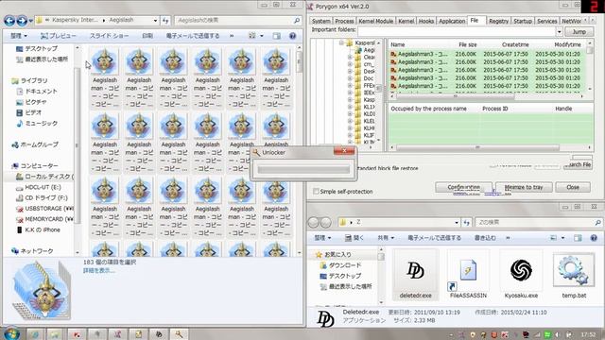
Task: Switch to the Kernel Module tab
Action: tap(376, 21)
